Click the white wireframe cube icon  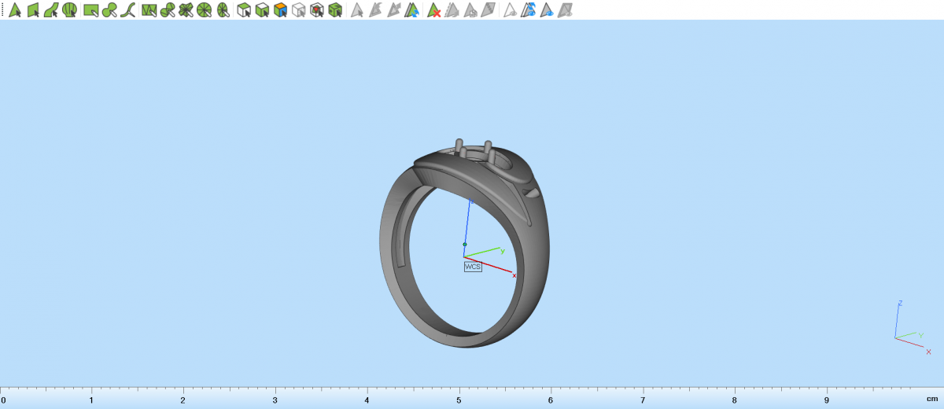(298, 10)
